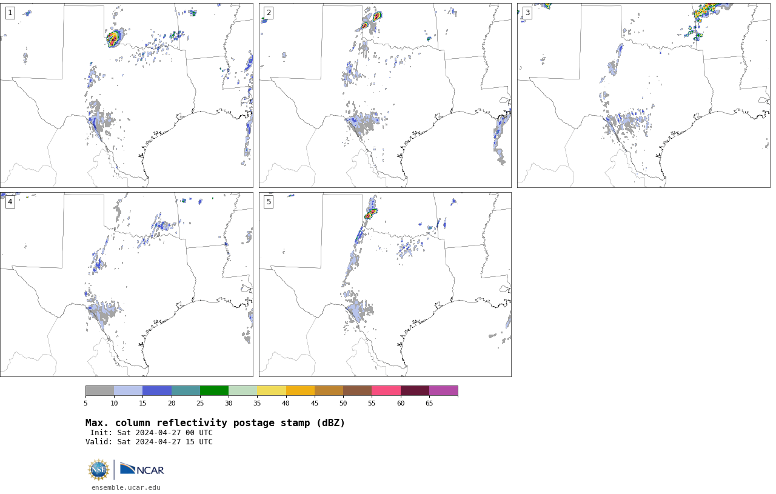
Task: Click the NSF logo icon
Action: (99, 470)
